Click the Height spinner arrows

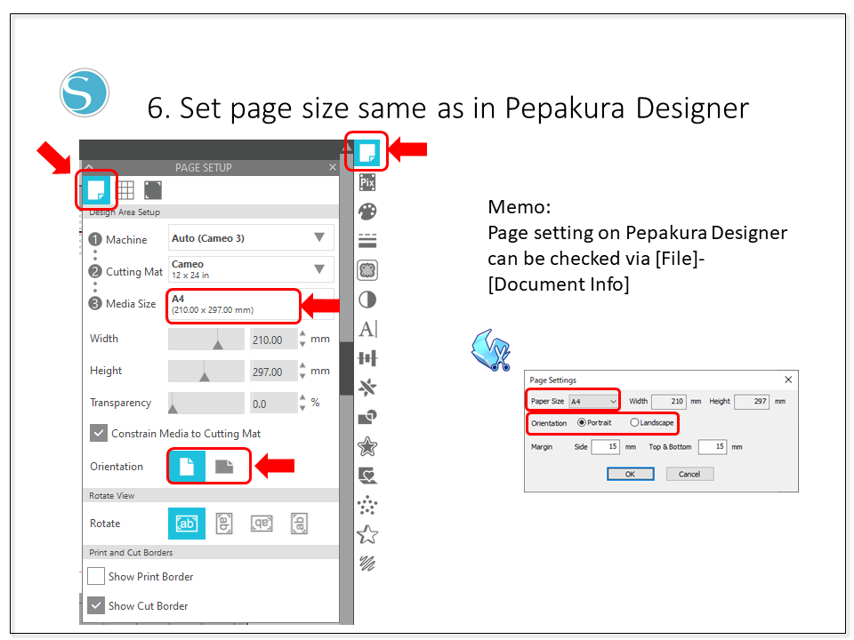(302, 372)
